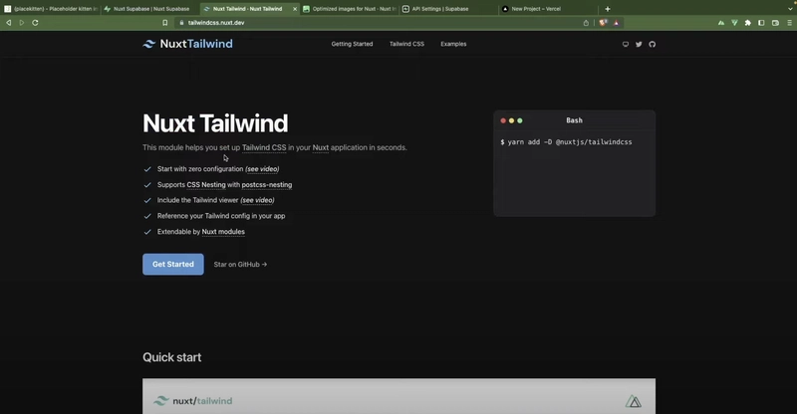
Task: Open the zero configuration see video link
Action: pyautogui.click(x=262, y=169)
